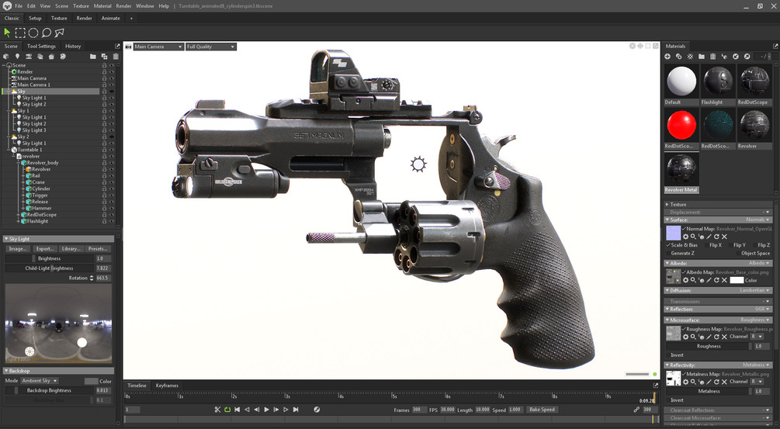The width and height of the screenshot is (780, 429).
Task: Enable Invert checkbox under Roughness
Action: (x=667, y=355)
